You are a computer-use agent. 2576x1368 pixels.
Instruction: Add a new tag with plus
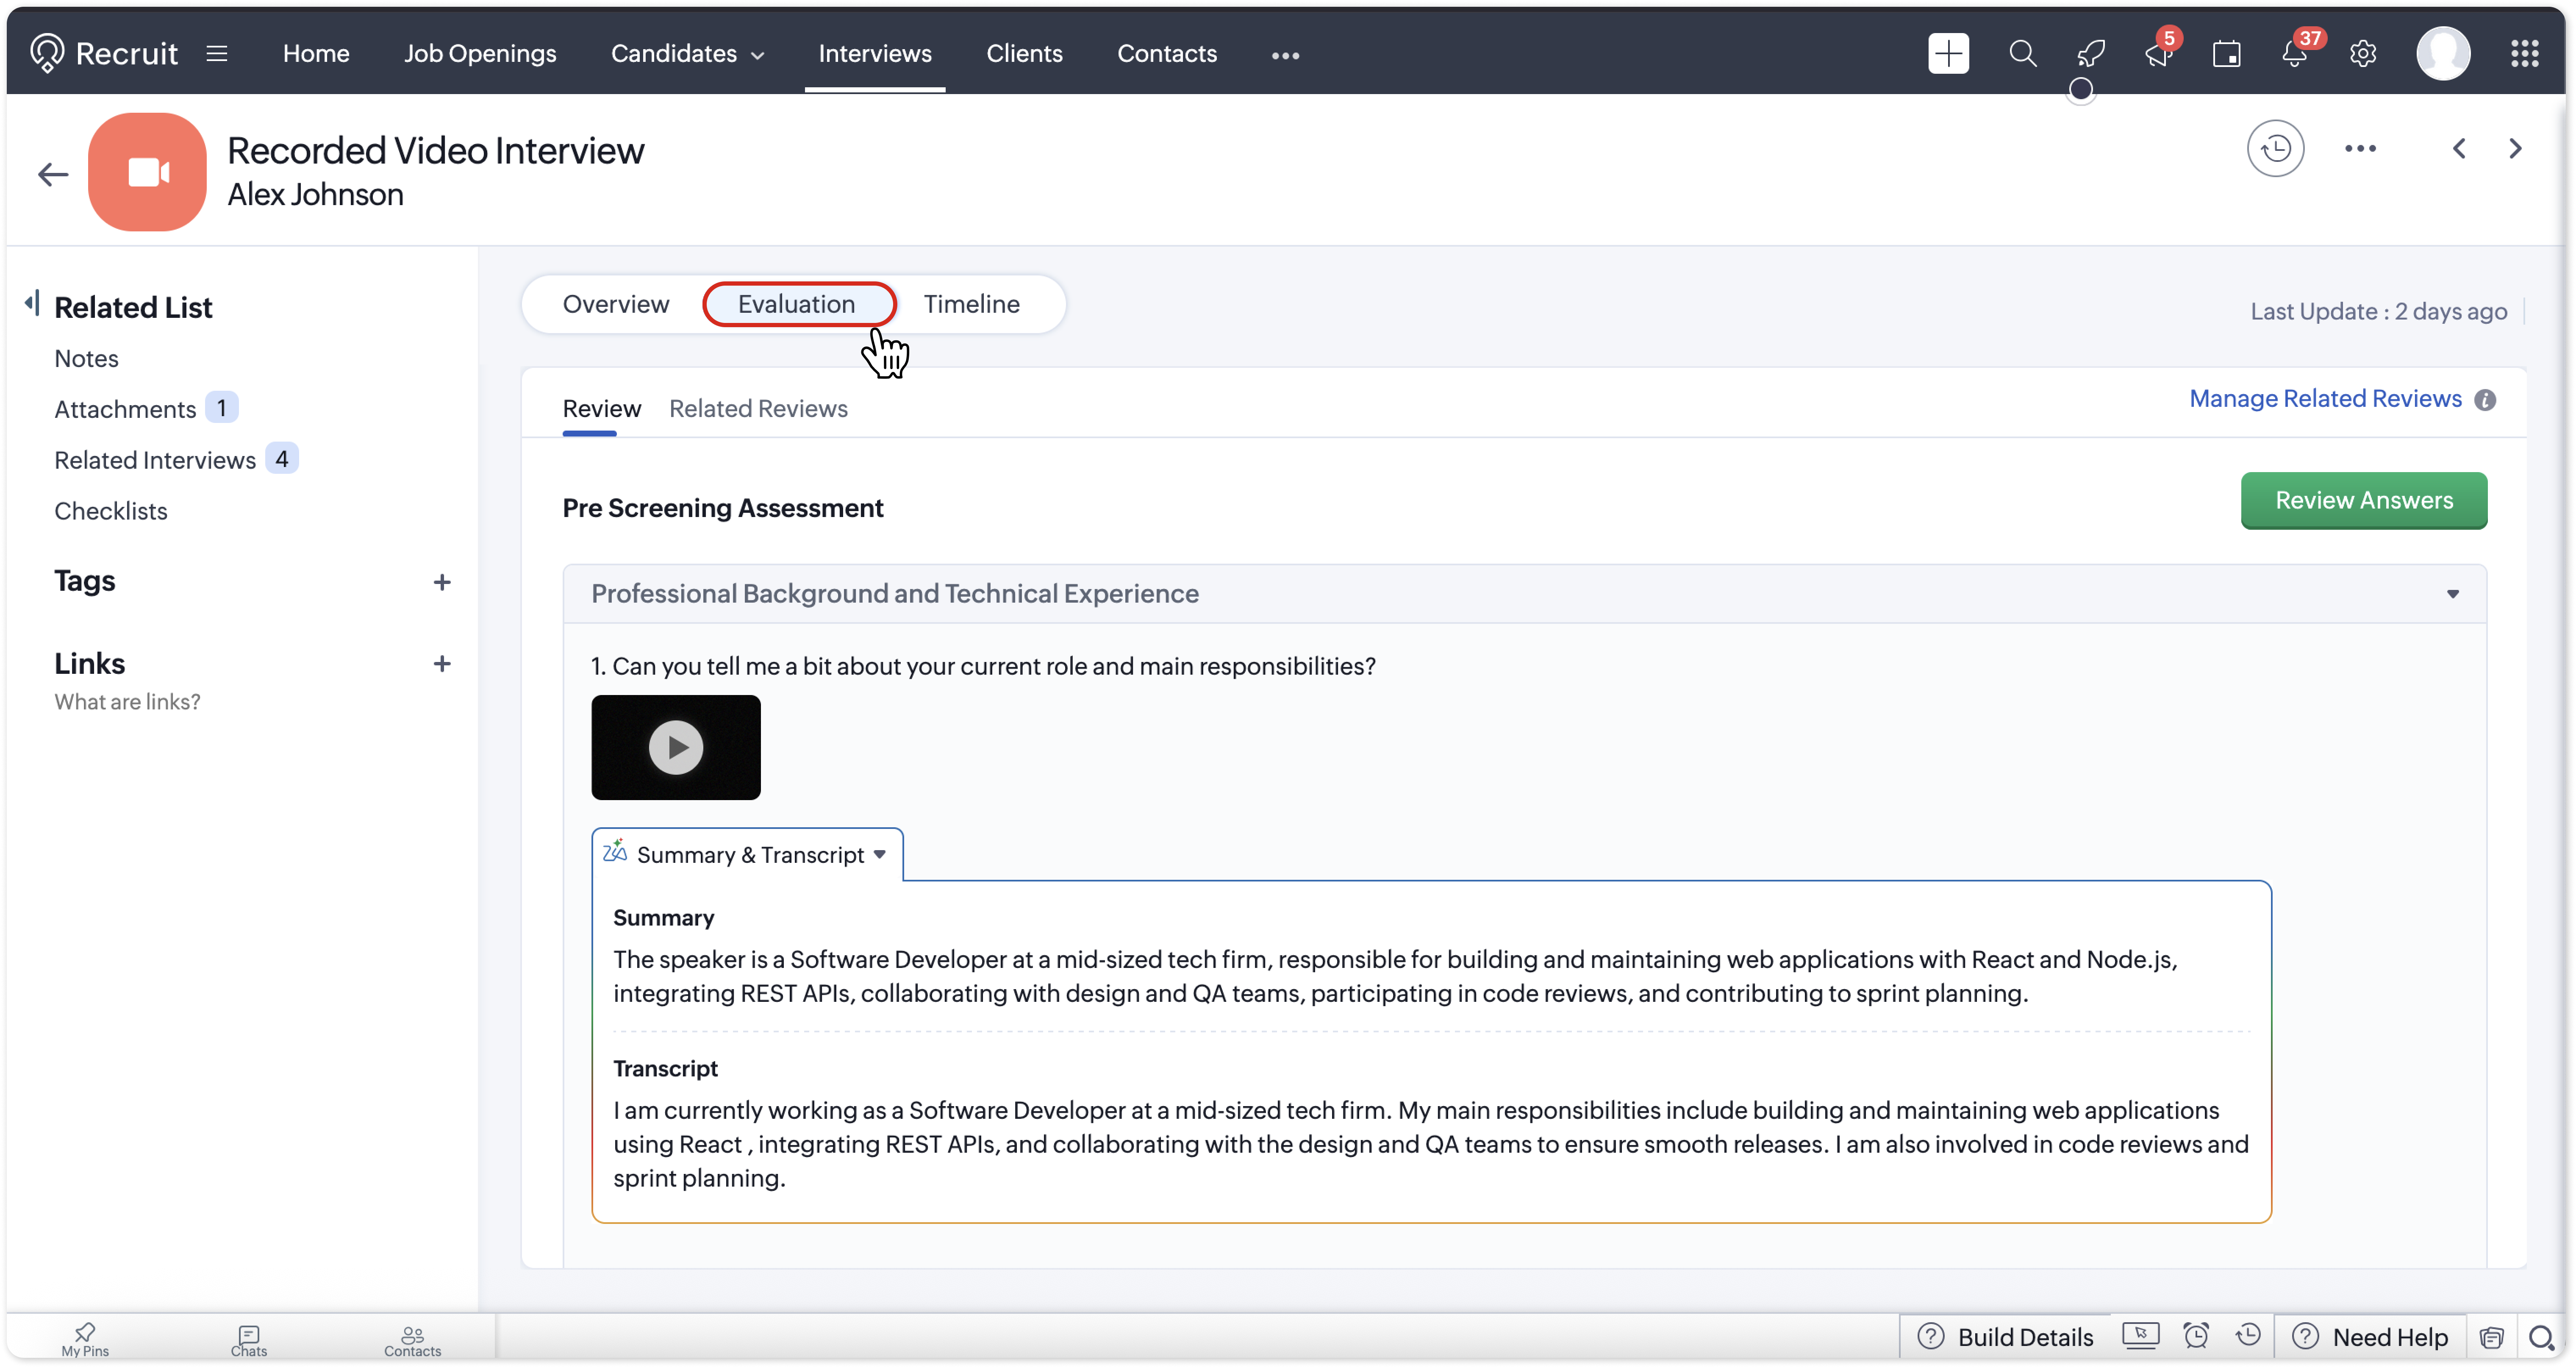click(x=442, y=582)
